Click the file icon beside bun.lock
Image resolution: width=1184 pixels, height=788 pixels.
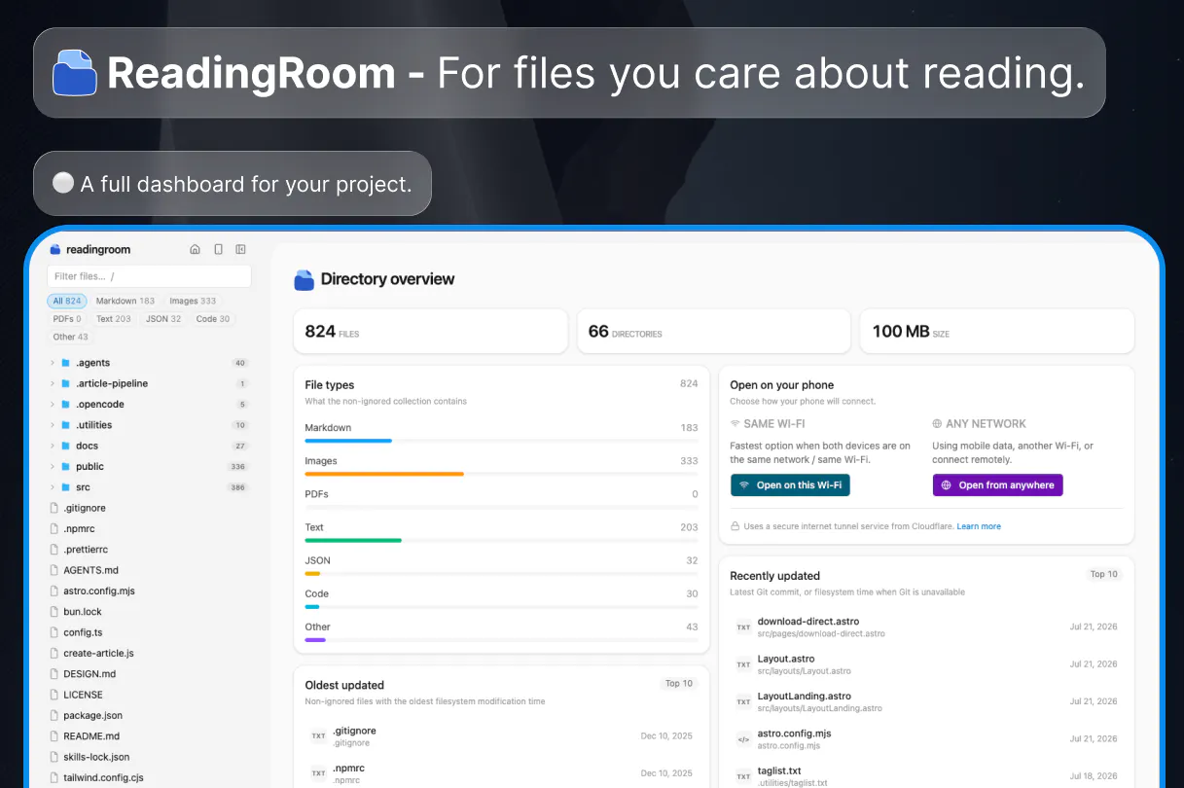(54, 612)
